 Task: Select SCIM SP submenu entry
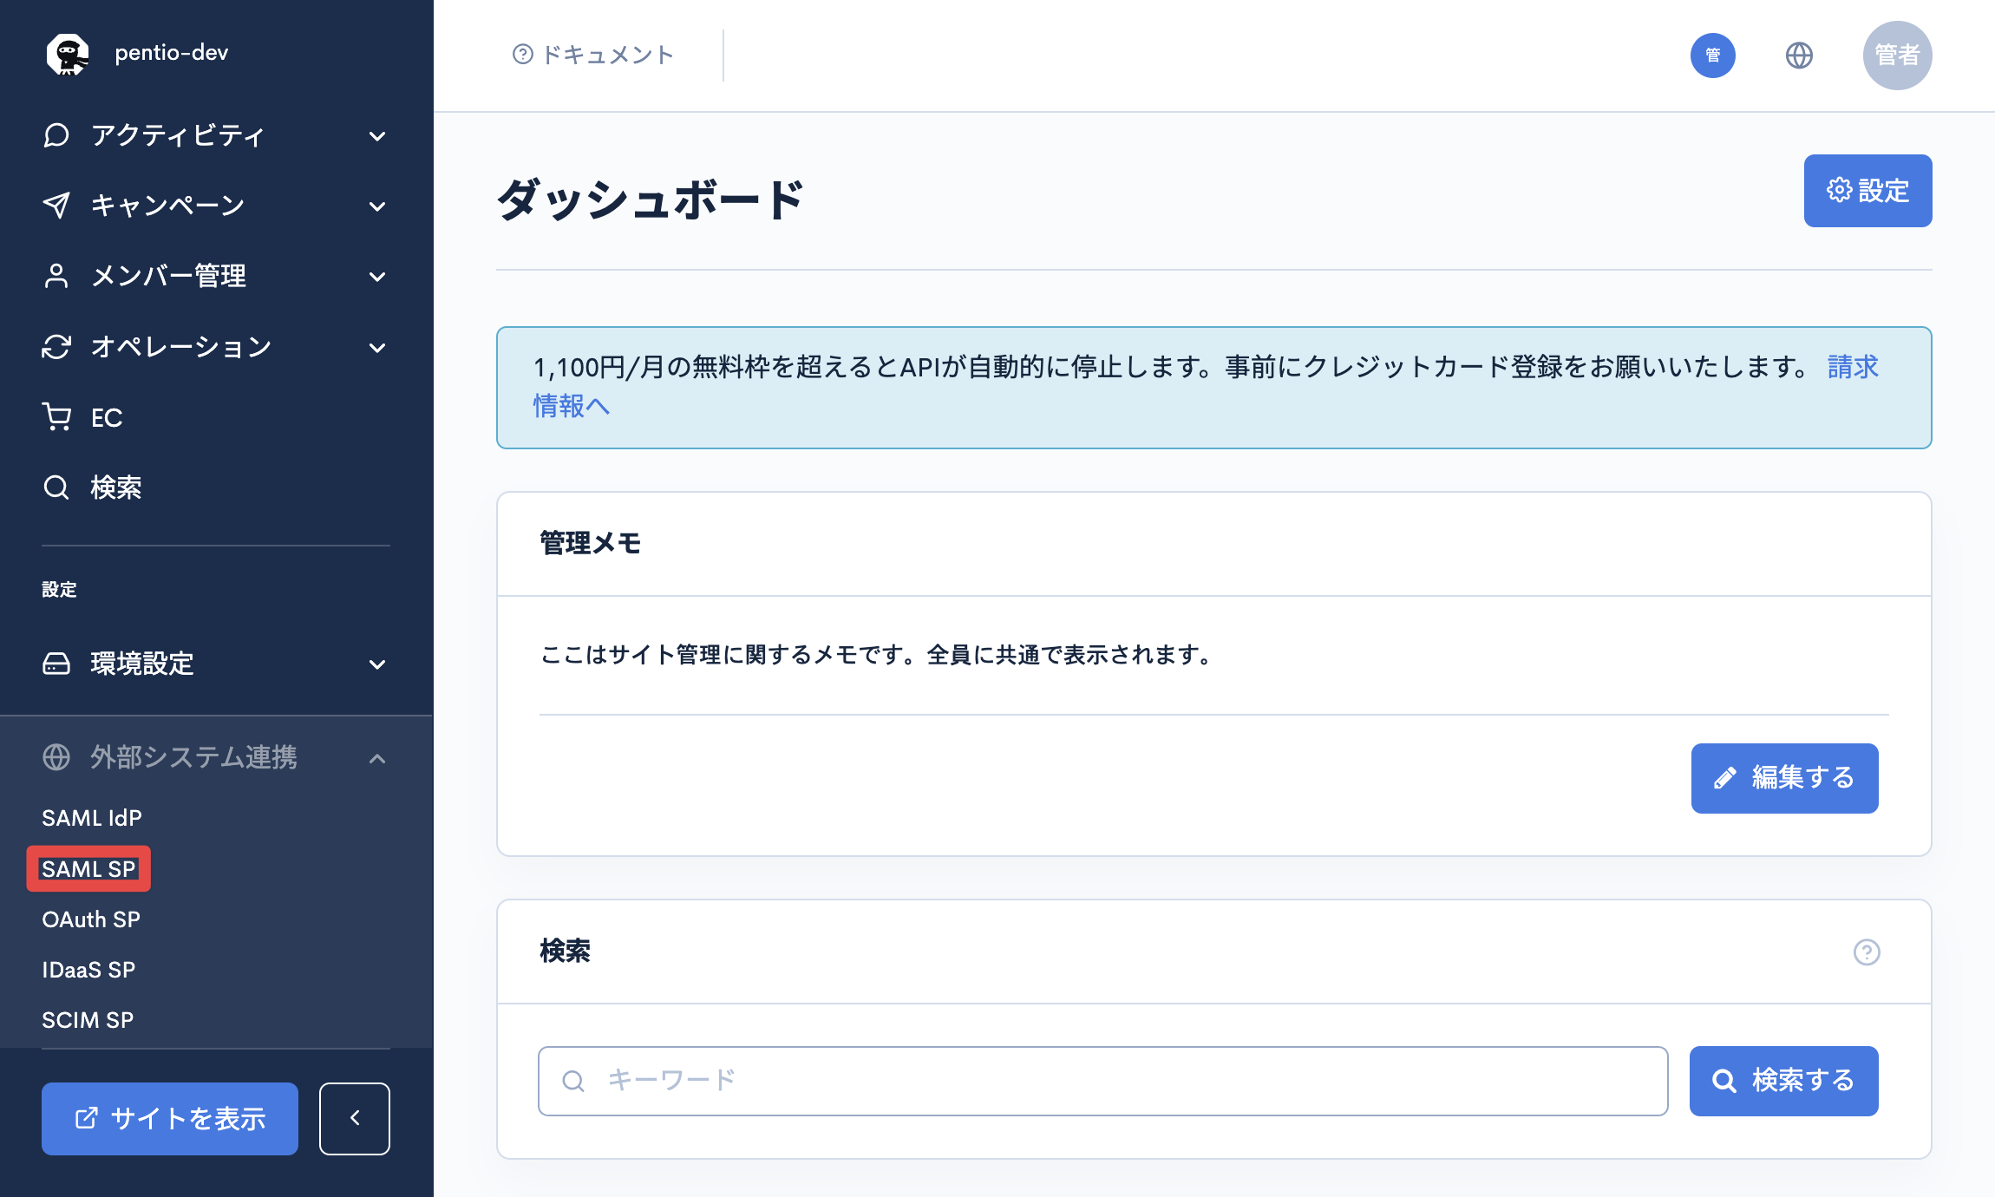[88, 1020]
